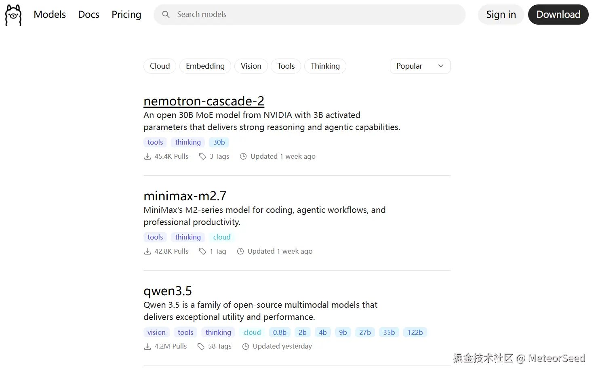
Task: Toggle the Embedding filter chip
Action: 205,66
